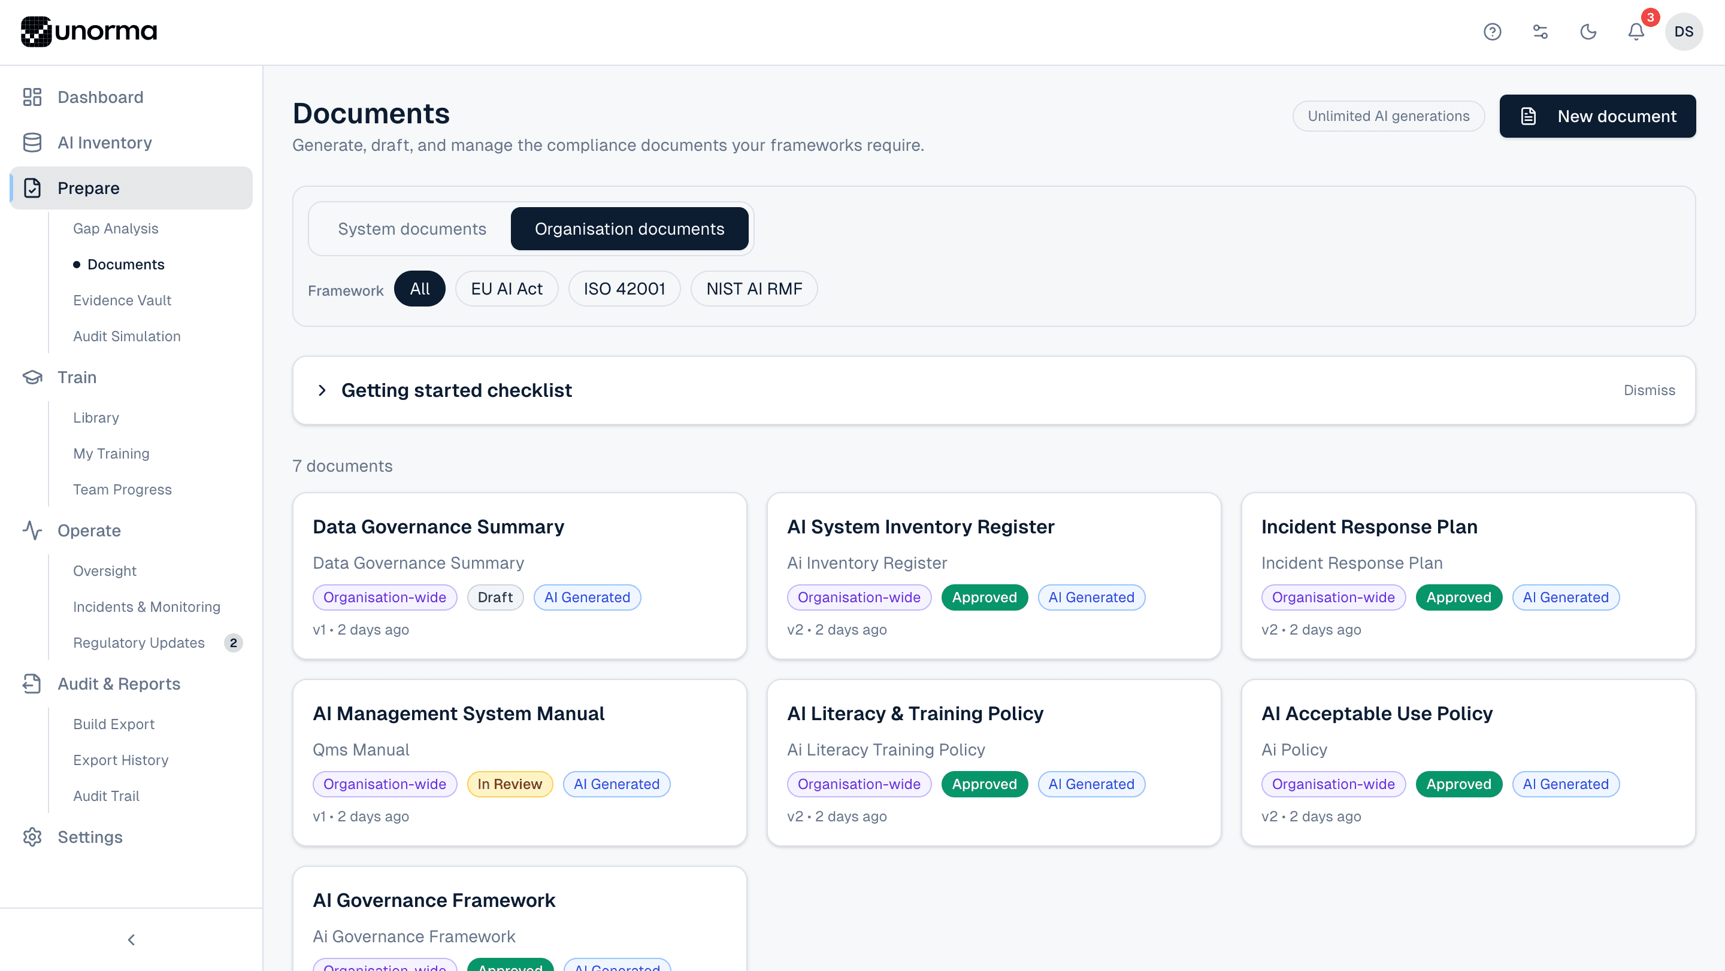Click In Review badge on Management System Manual
Image resolution: width=1725 pixels, height=971 pixels.
coord(510,784)
